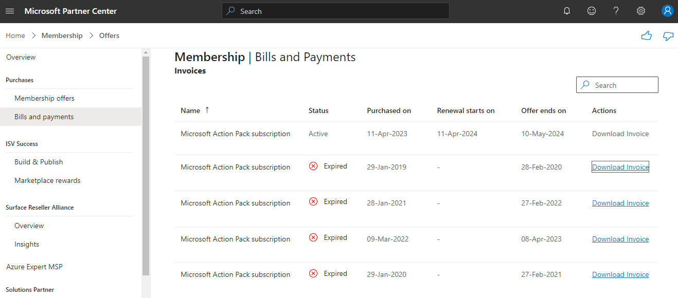The image size is (678, 298).
Task: Click the date 08-Apr-2023
Action: pyautogui.click(x=542, y=239)
